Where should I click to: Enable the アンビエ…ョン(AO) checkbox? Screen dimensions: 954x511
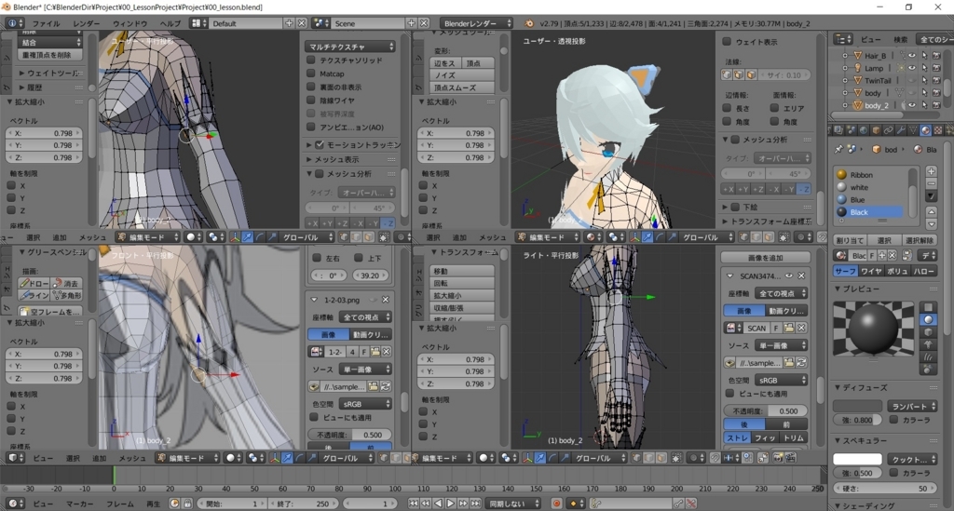(x=311, y=127)
